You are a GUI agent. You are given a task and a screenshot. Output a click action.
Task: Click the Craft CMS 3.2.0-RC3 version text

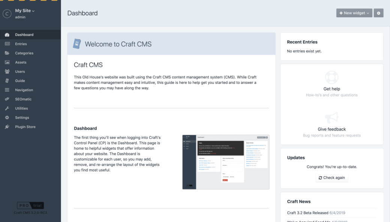30,213
